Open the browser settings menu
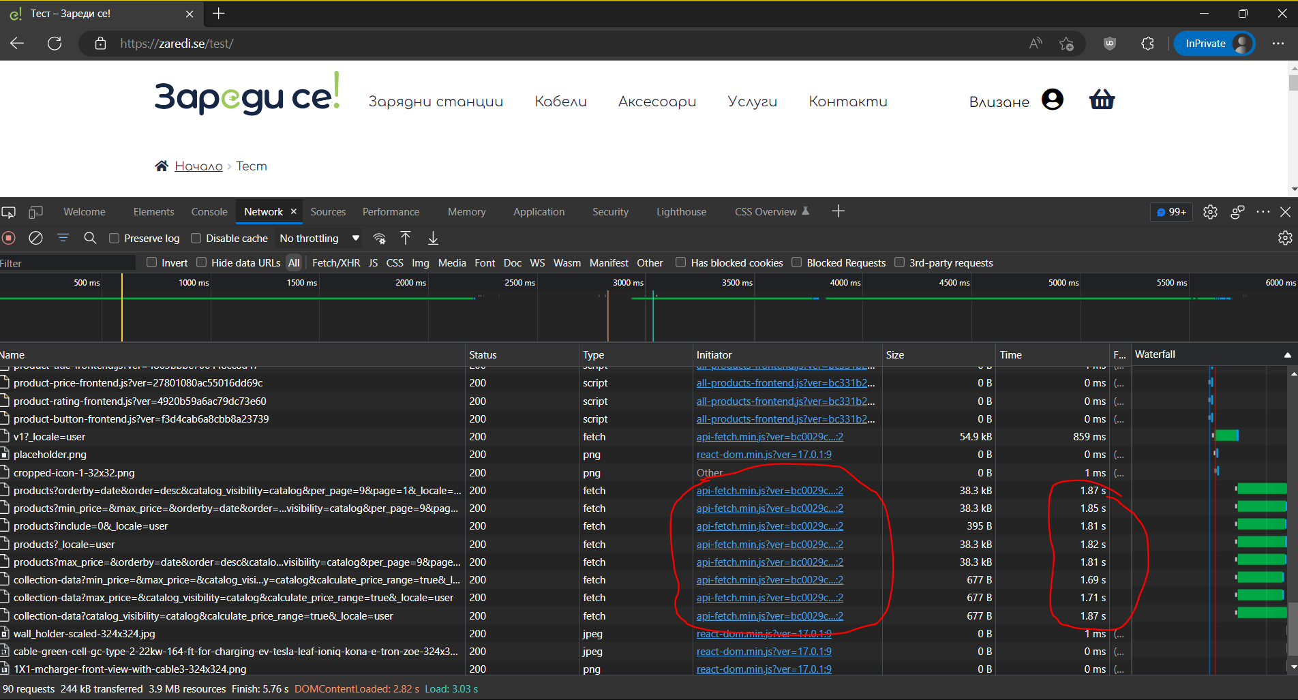The height and width of the screenshot is (700, 1298). tap(1279, 43)
